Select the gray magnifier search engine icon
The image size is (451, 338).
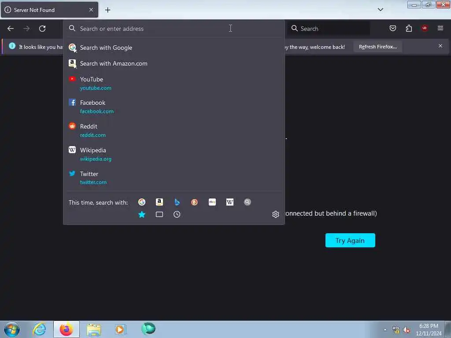pyautogui.click(x=248, y=202)
